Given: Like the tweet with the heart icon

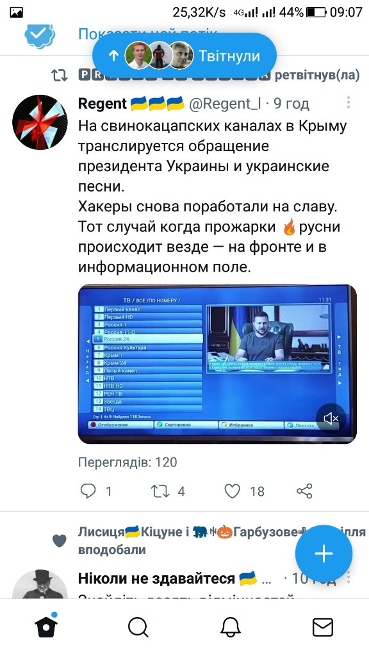Looking at the screenshot, I should coord(232,491).
